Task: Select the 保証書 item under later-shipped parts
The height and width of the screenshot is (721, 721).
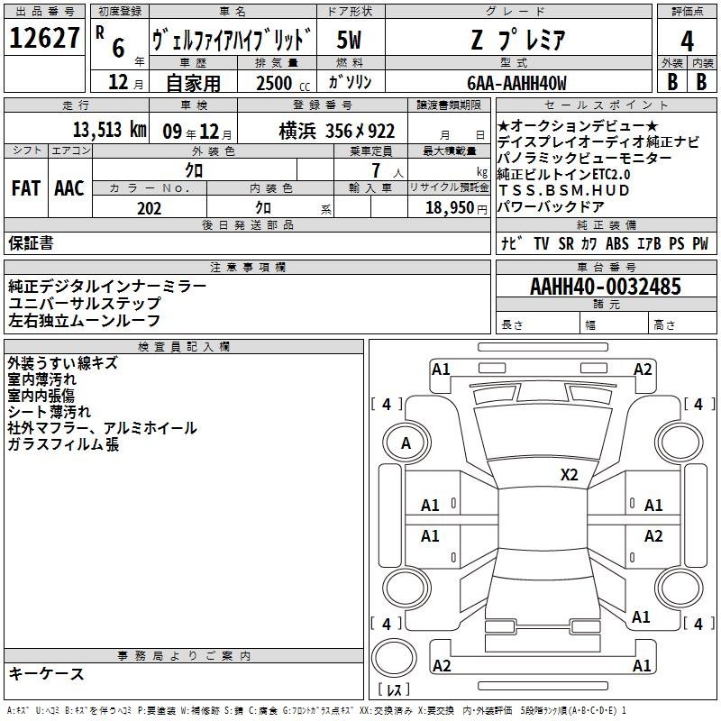Action: click(31, 243)
